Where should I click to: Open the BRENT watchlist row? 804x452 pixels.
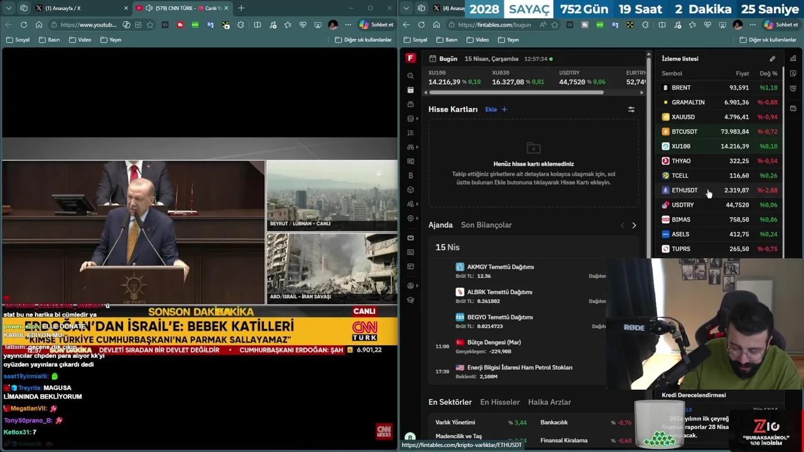coord(720,88)
